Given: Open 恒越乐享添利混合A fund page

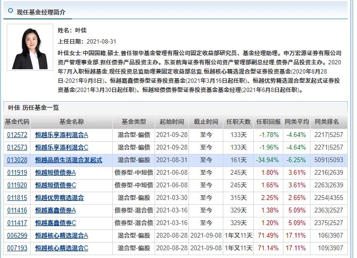Looking at the screenshot, I should (x=62, y=135).
